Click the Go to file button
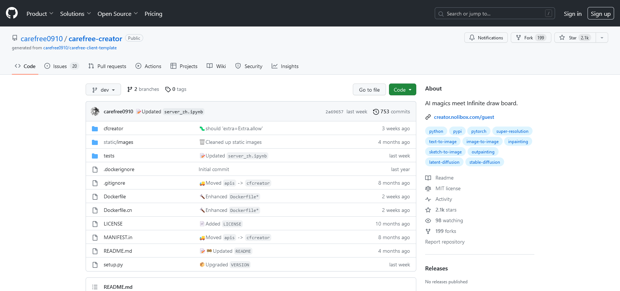The height and width of the screenshot is (291, 620). [x=369, y=89]
